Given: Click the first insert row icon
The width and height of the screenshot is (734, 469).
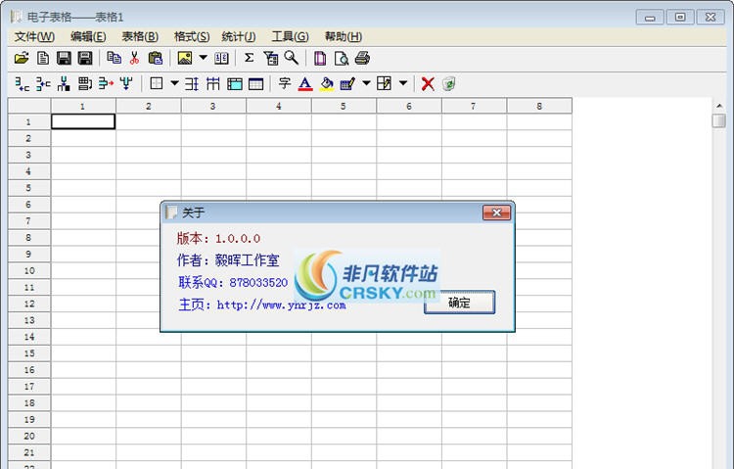Looking at the screenshot, I should [22, 84].
